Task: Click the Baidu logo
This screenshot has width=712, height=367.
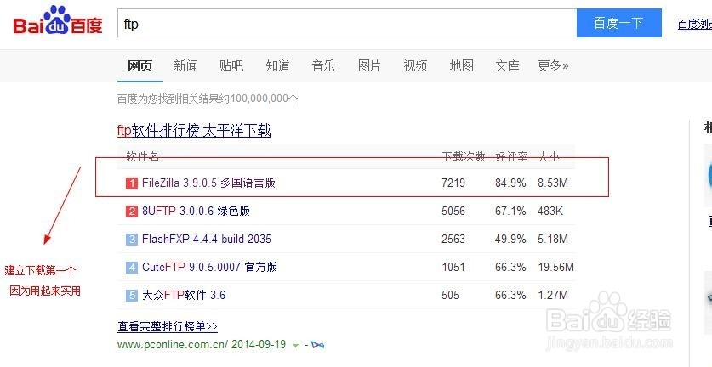Action: (58, 21)
